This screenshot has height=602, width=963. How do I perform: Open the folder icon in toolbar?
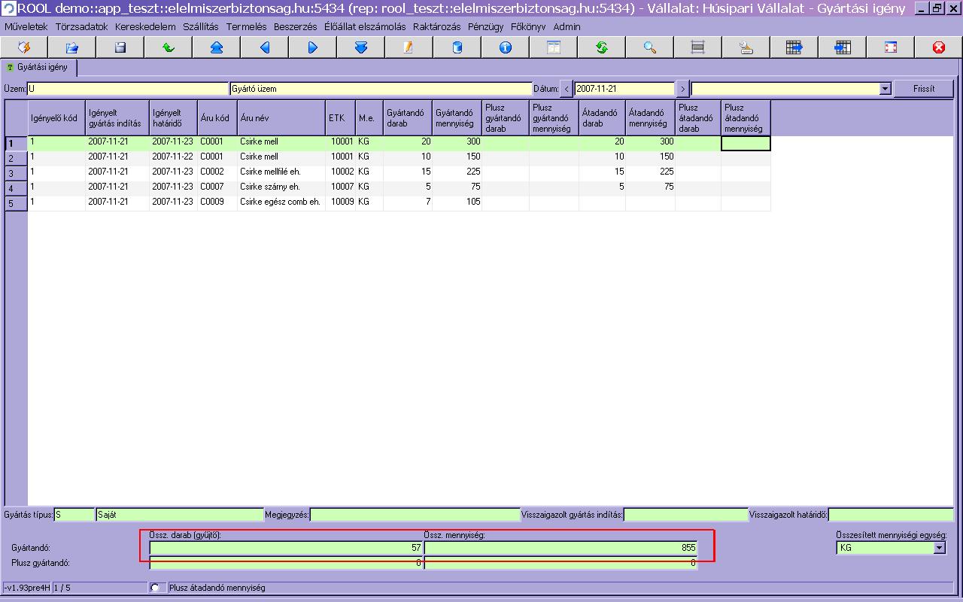tap(72, 47)
